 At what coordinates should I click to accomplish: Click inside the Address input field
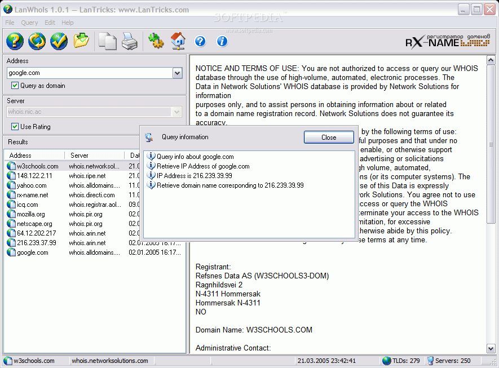coord(90,73)
